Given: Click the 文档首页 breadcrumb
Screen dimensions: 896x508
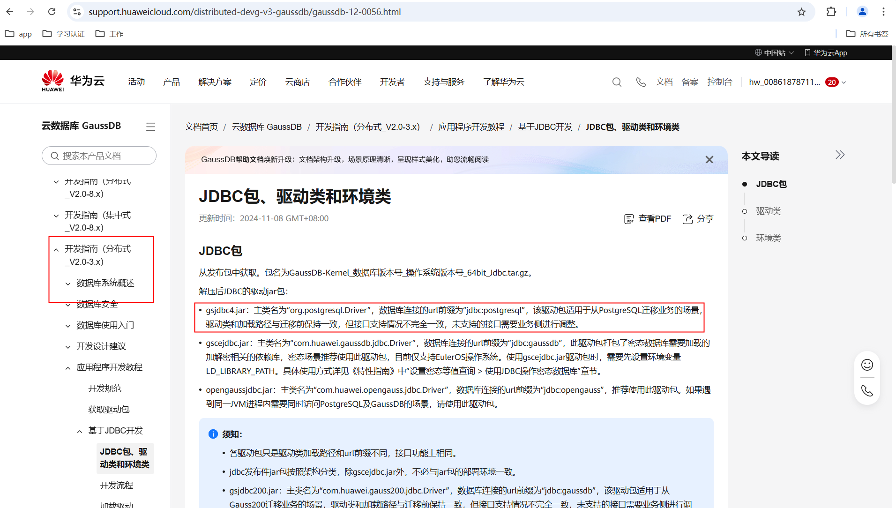Looking at the screenshot, I should point(202,127).
